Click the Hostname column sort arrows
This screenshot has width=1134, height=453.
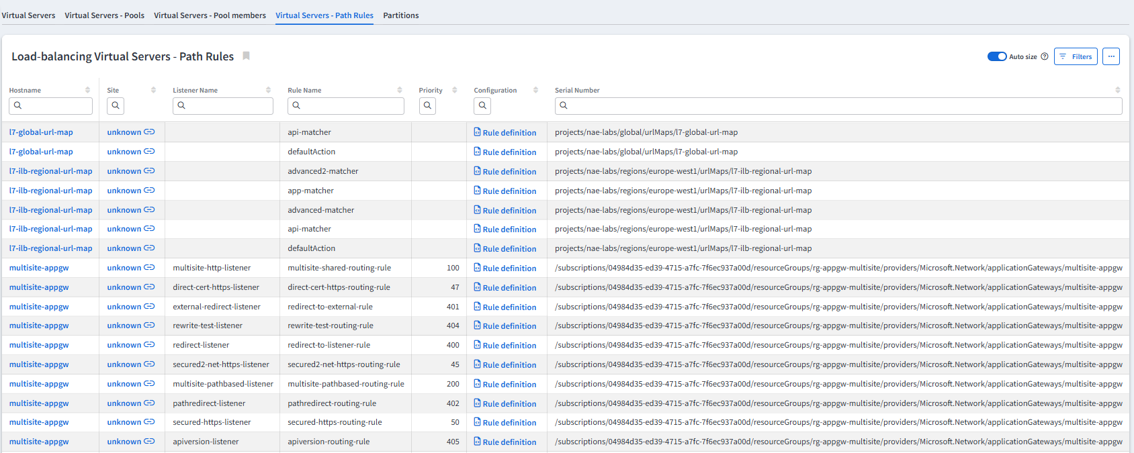pyautogui.click(x=87, y=90)
